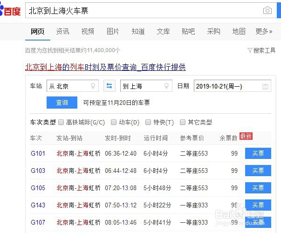Image resolution: width=281 pixels, height=233 pixels.
Task: Click 一等座933 price in G143 row
Action: click(194, 205)
